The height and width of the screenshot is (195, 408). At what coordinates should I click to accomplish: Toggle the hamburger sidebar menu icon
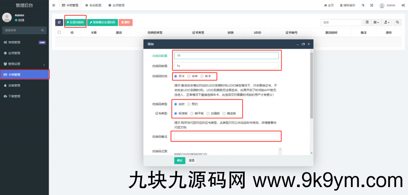(x=54, y=5)
